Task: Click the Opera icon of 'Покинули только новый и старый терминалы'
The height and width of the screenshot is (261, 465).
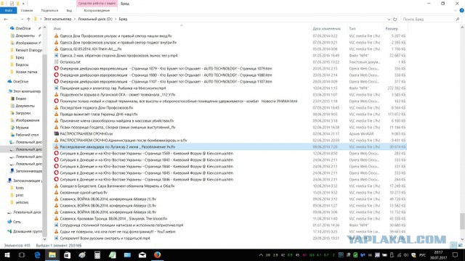Action: tap(57, 101)
